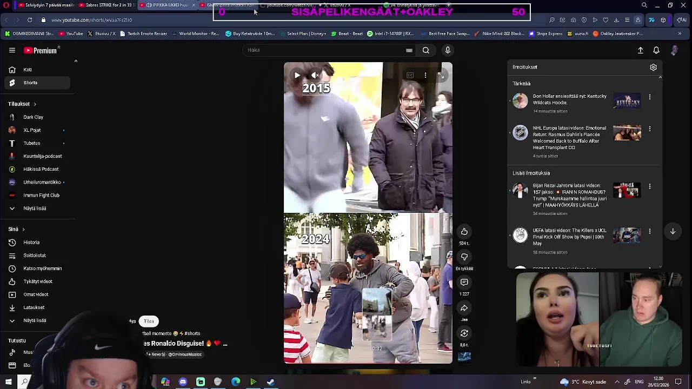Open Lataukset in sidebar
Image resolution: width=692 pixels, height=389 pixels.
38,307
